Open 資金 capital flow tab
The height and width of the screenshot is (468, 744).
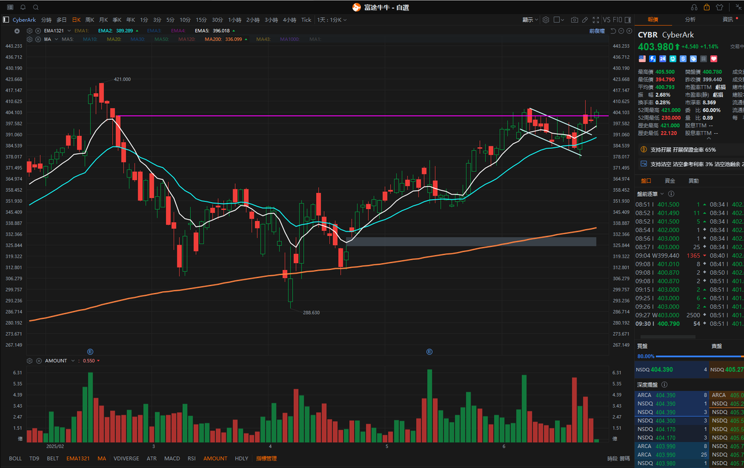click(x=670, y=181)
